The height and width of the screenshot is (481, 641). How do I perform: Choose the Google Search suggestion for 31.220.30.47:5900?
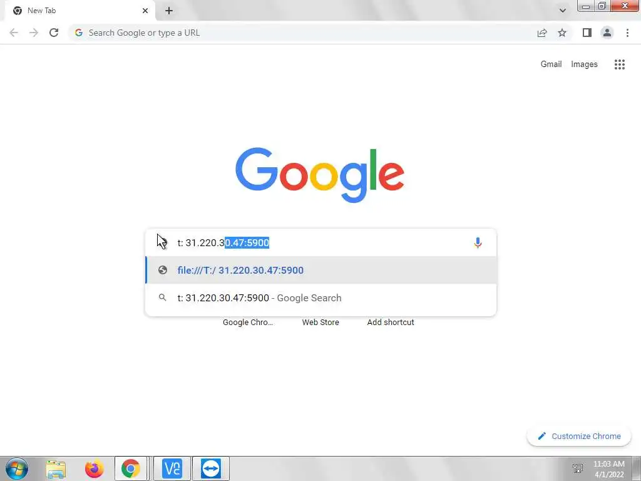click(x=321, y=297)
